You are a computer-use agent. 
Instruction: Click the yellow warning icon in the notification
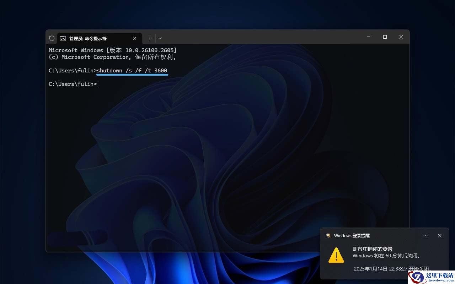click(336, 255)
